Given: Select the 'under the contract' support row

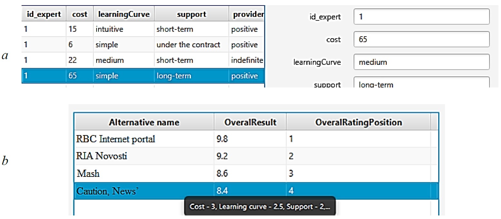Looking at the screenshot, I should click(x=188, y=45).
